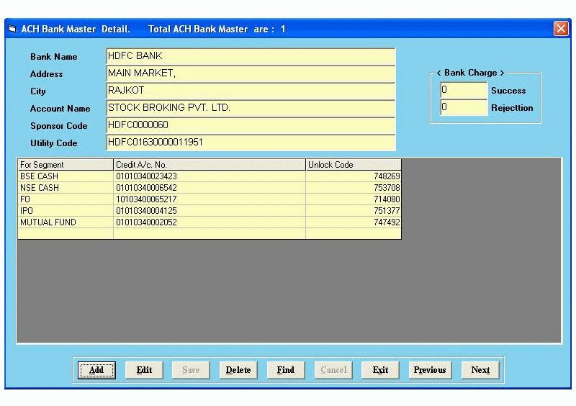Select the Bank Name field
Image resolution: width=576 pixels, height=406 pixels.
tap(250, 56)
